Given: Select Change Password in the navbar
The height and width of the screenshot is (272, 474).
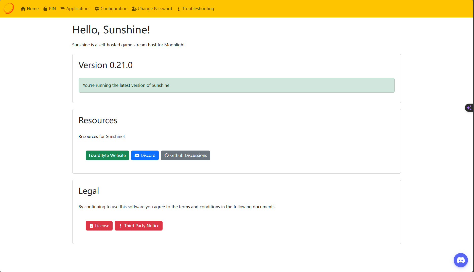Looking at the screenshot, I should tap(152, 9).
